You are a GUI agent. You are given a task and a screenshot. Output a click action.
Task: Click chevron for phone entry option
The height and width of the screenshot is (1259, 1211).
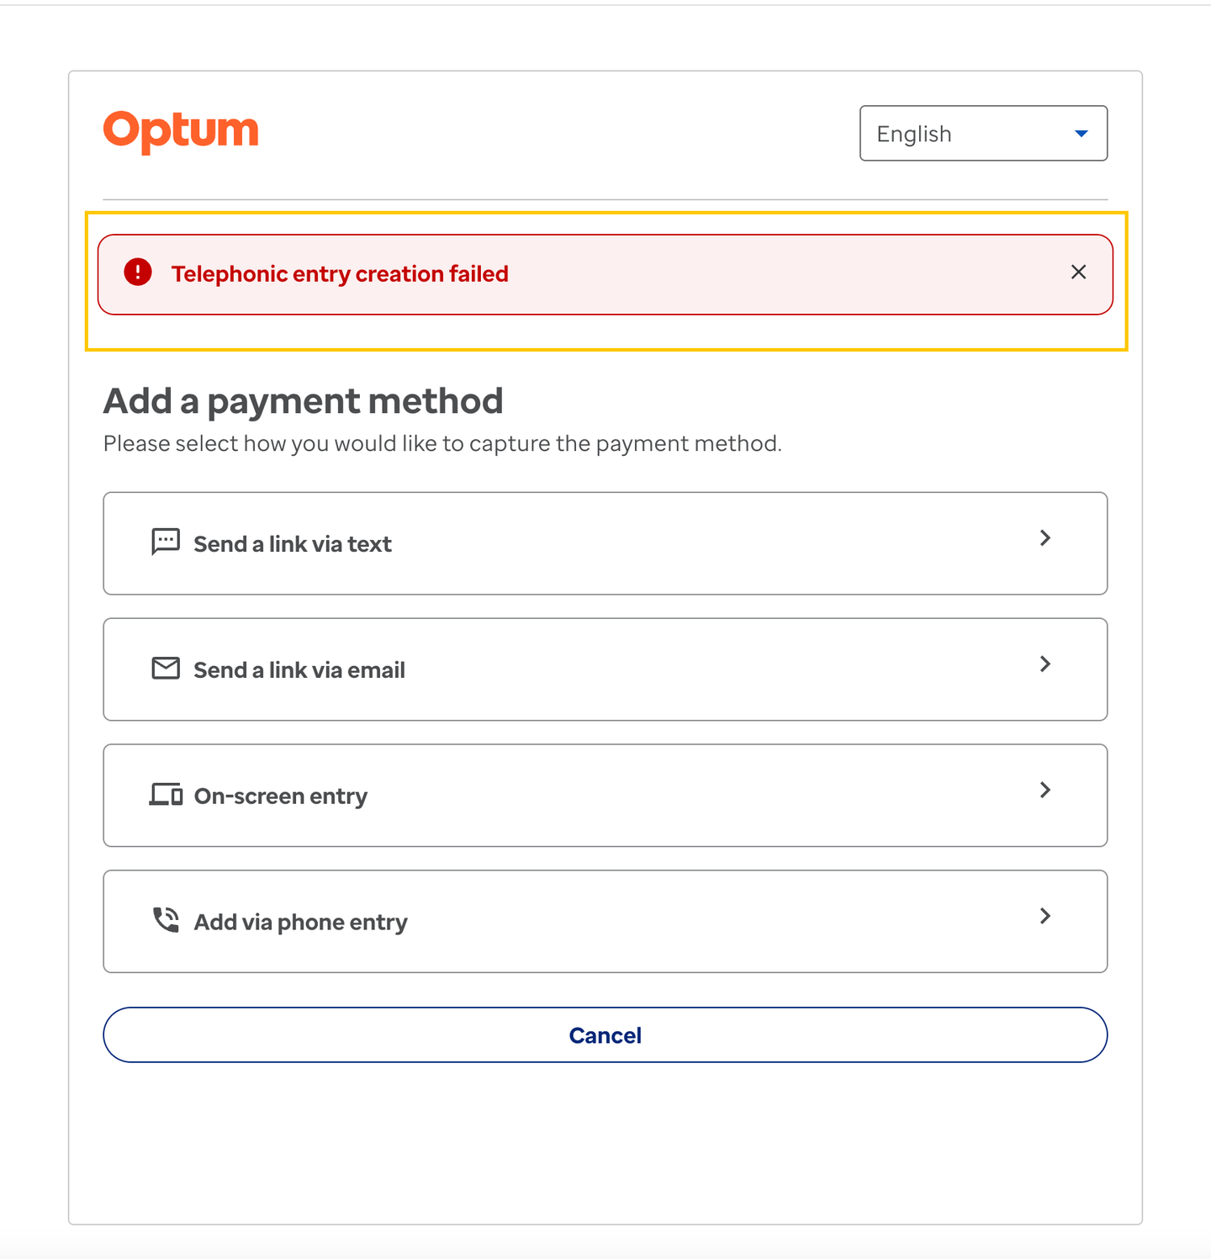pos(1044,916)
